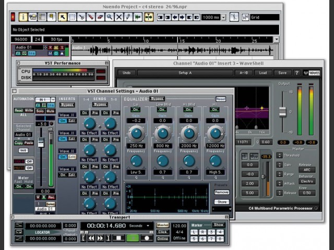Click the Rewind button in Transport

tap(91, 238)
